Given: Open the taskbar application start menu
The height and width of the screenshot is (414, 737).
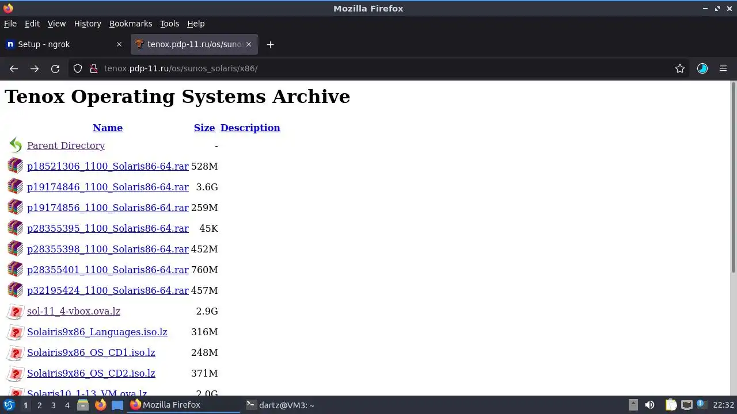Looking at the screenshot, I should pos(9,405).
